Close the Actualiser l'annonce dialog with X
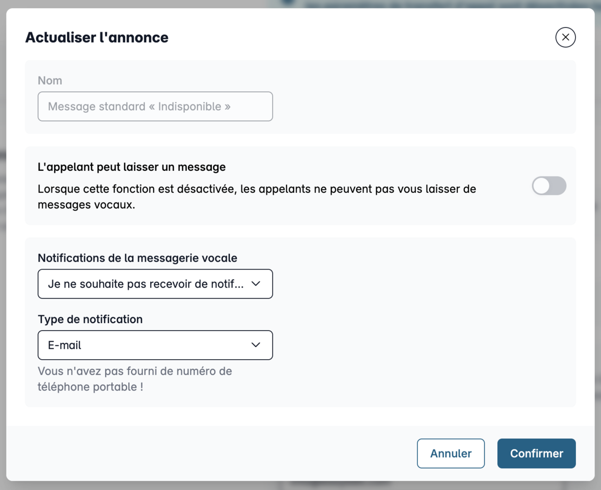The height and width of the screenshot is (490, 601). click(x=565, y=37)
